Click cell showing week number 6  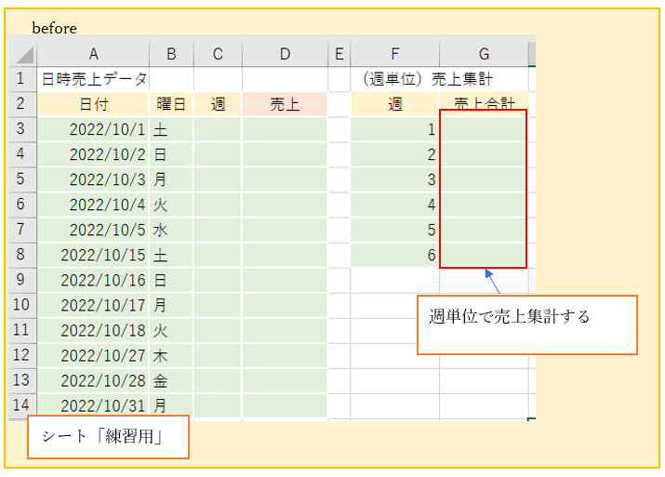coord(395,255)
